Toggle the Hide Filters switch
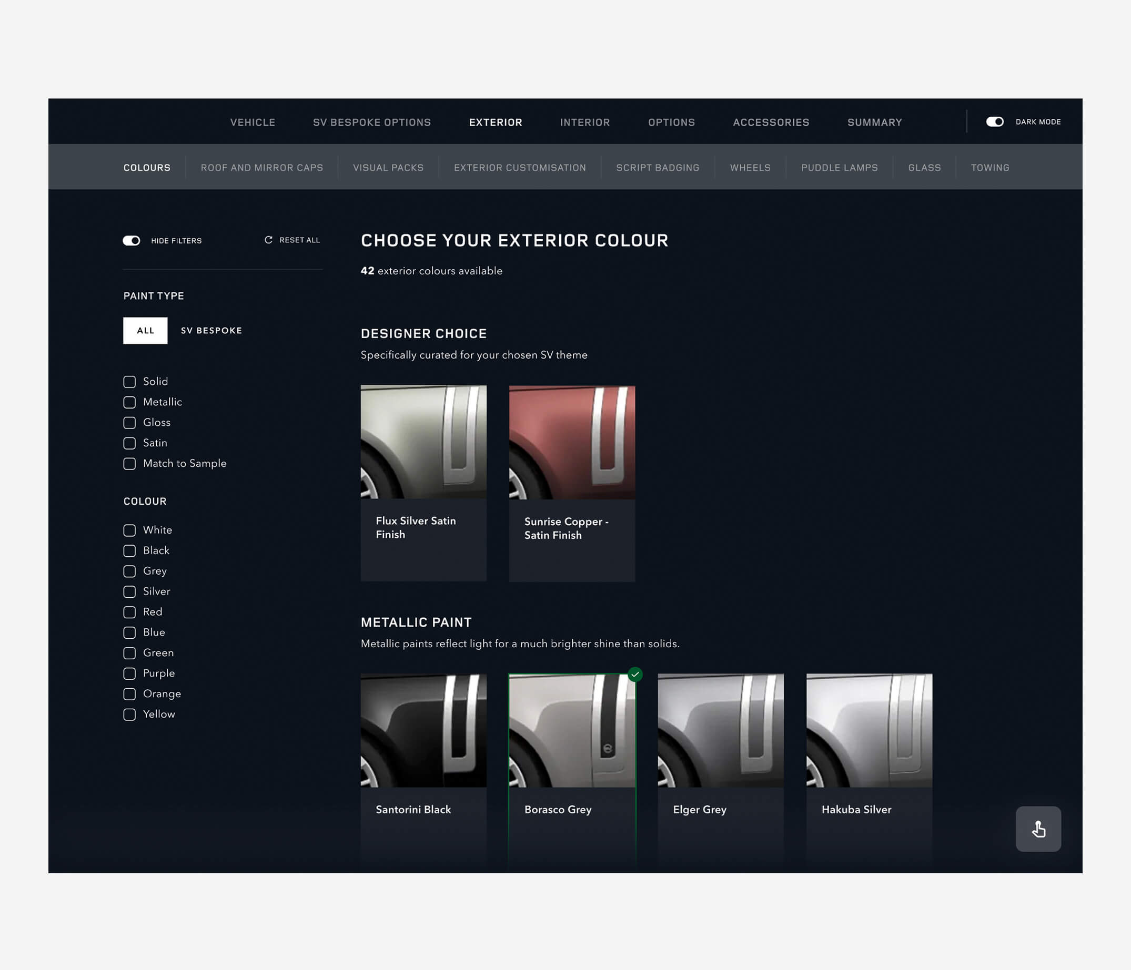 tap(132, 241)
